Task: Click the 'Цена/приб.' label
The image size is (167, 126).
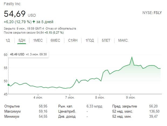Action: pyautogui.click(x=67, y=111)
